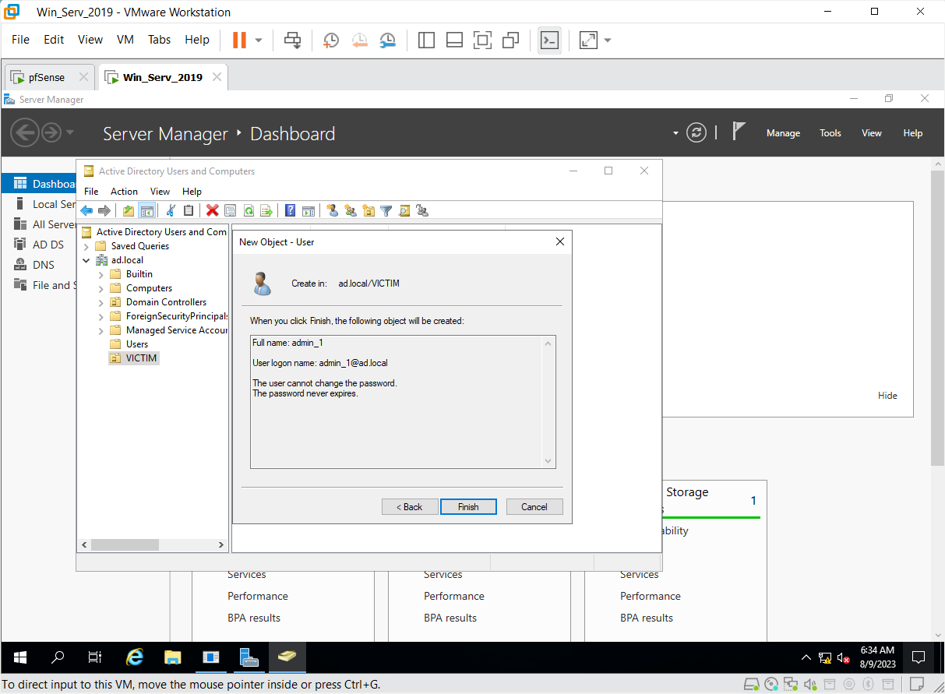Open the Action menu in ADUC
The height and width of the screenshot is (694, 945).
[x=124, y=192]
